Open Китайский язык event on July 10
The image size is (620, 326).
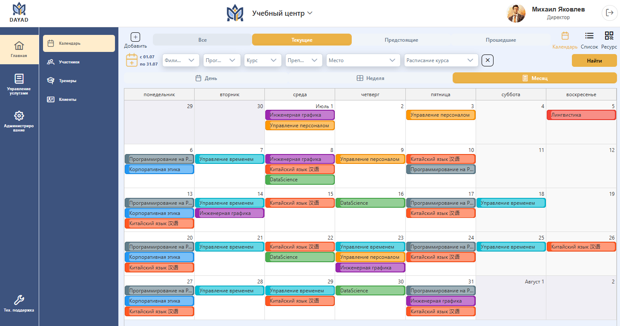tap(440, 159)
